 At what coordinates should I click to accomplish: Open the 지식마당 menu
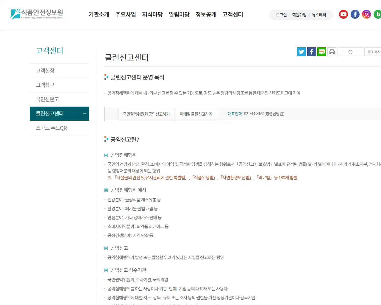coord(152,15)
